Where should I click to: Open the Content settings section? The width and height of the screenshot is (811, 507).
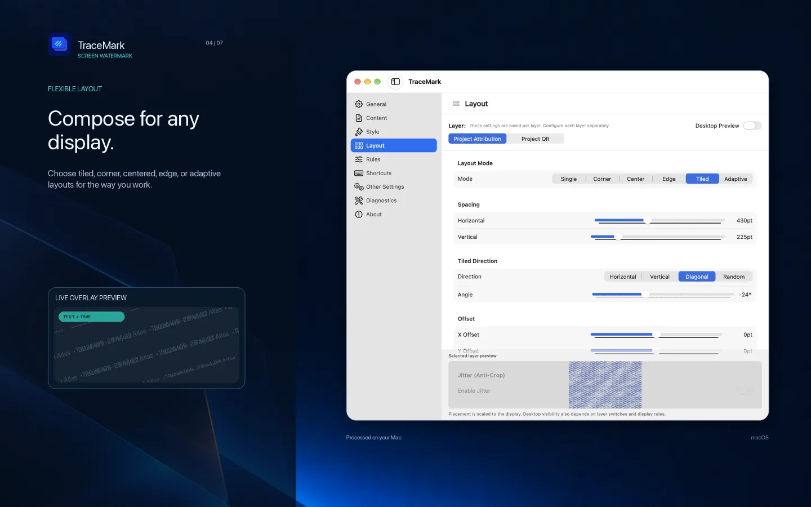coord(394,118)
